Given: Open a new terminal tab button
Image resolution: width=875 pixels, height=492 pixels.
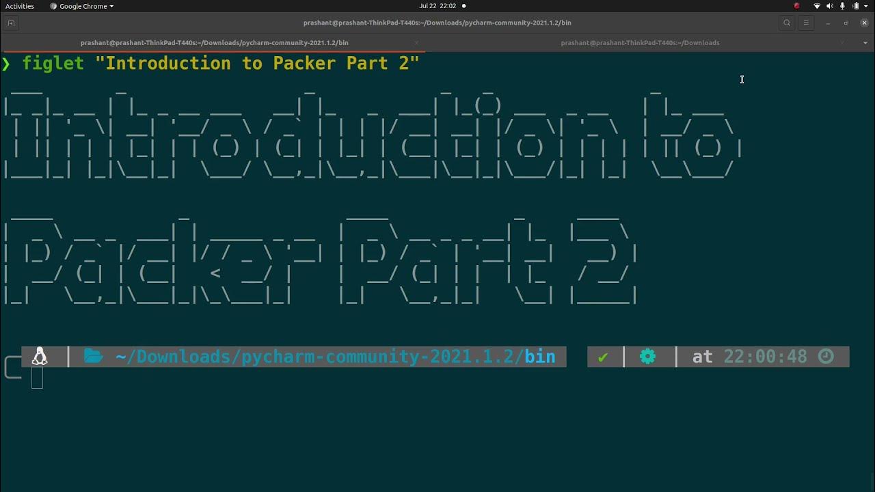Looking at the screenshot, I should [11, 23].
